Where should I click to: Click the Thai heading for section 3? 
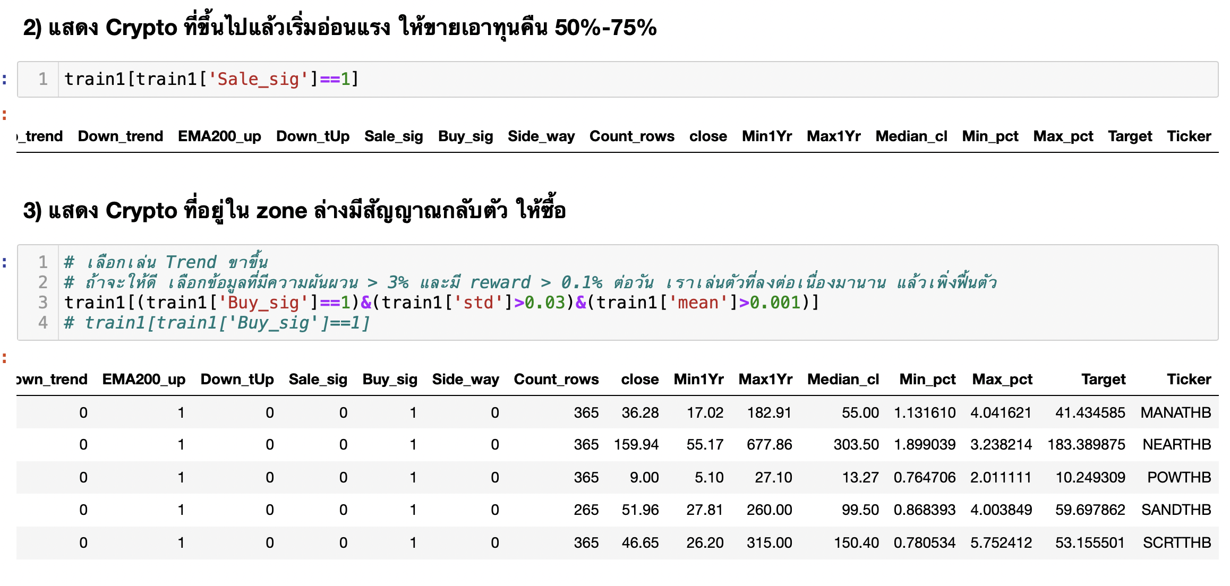pyautogui.click(x=294, y=210)
